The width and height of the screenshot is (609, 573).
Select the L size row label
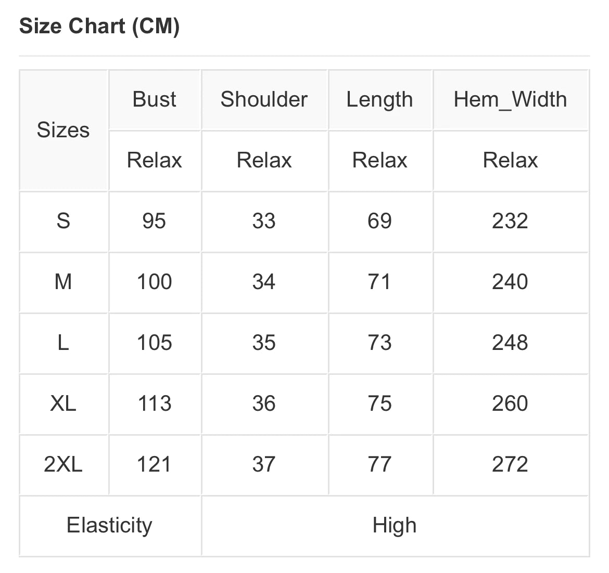pos(63,343)
